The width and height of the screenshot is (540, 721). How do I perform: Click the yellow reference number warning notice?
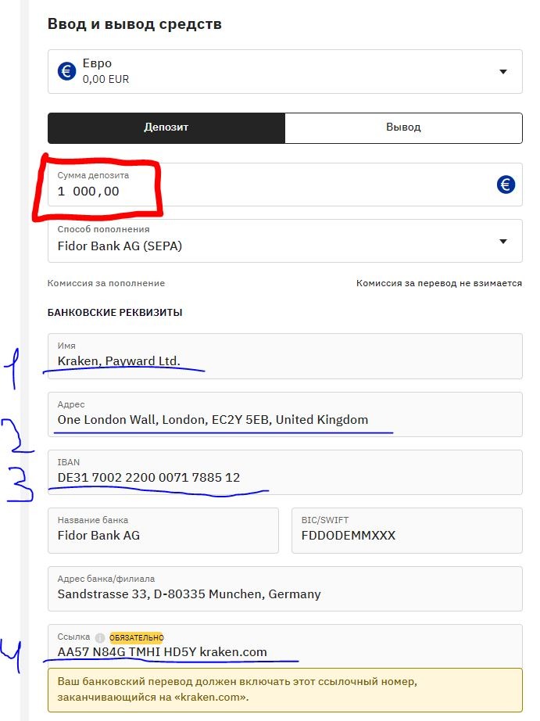click(285, 690)
